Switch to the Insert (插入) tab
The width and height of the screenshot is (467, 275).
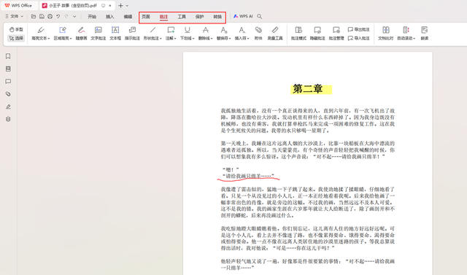[x=110, y=17]
